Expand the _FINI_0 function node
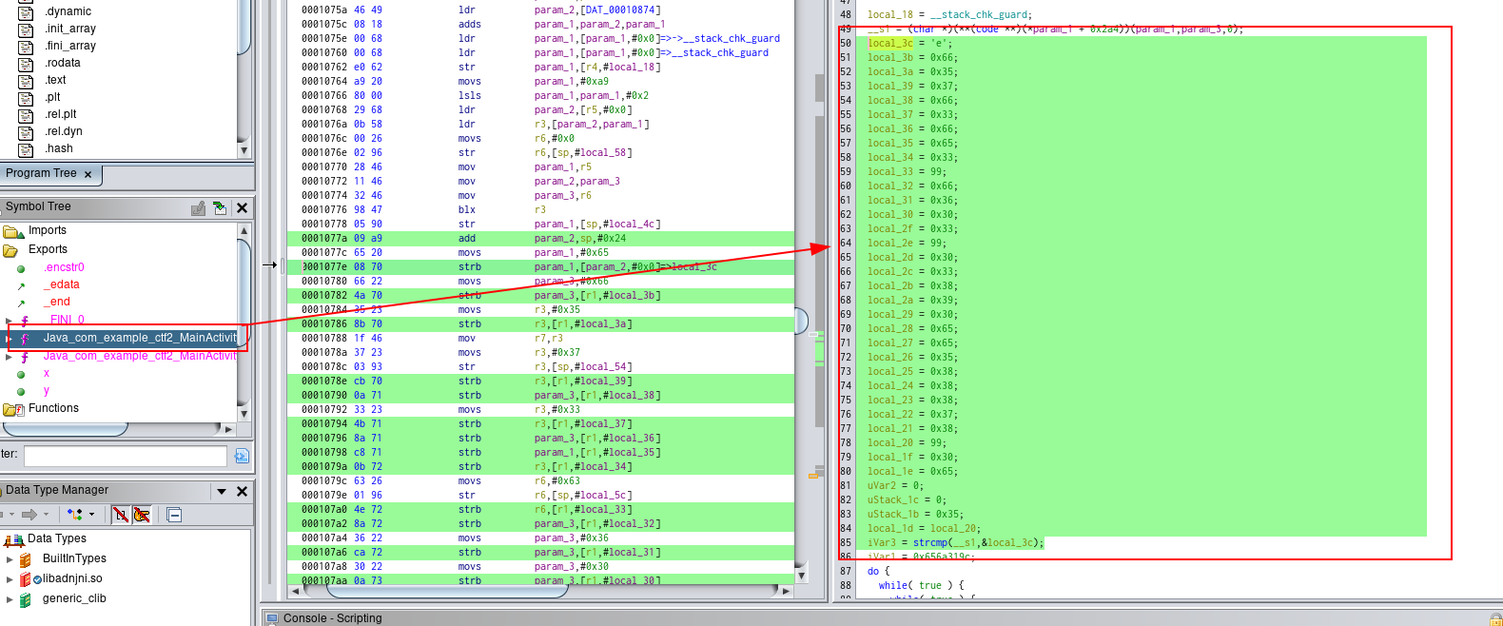The width and height of the screenshot is (1503, 626). 9,321
